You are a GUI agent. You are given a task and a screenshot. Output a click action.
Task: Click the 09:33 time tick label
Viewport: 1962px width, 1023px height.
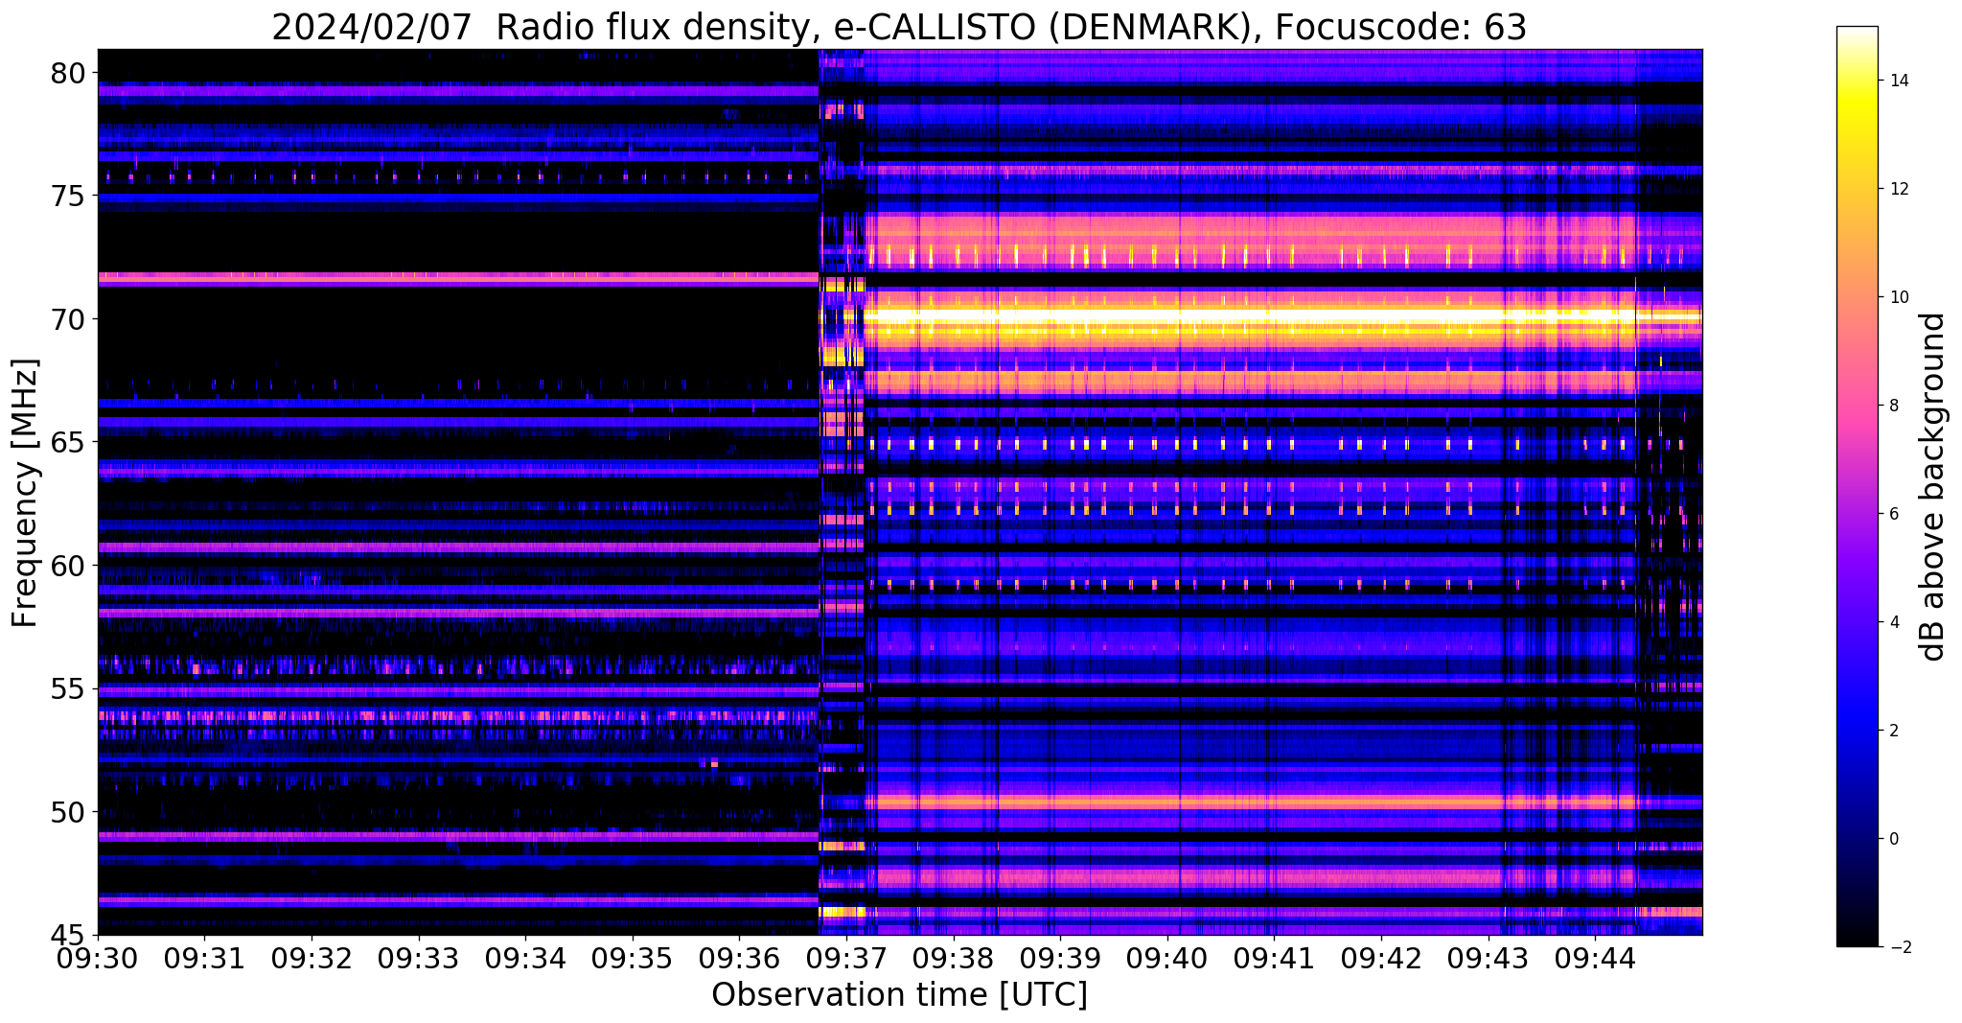(418, 959)
